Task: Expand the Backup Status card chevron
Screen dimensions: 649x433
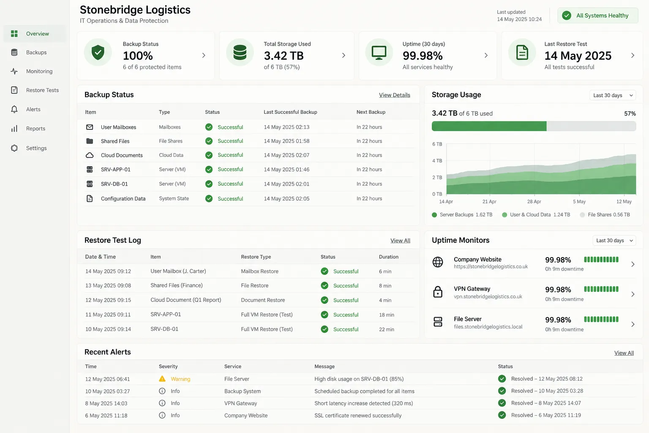Action: tap(204, 55)
